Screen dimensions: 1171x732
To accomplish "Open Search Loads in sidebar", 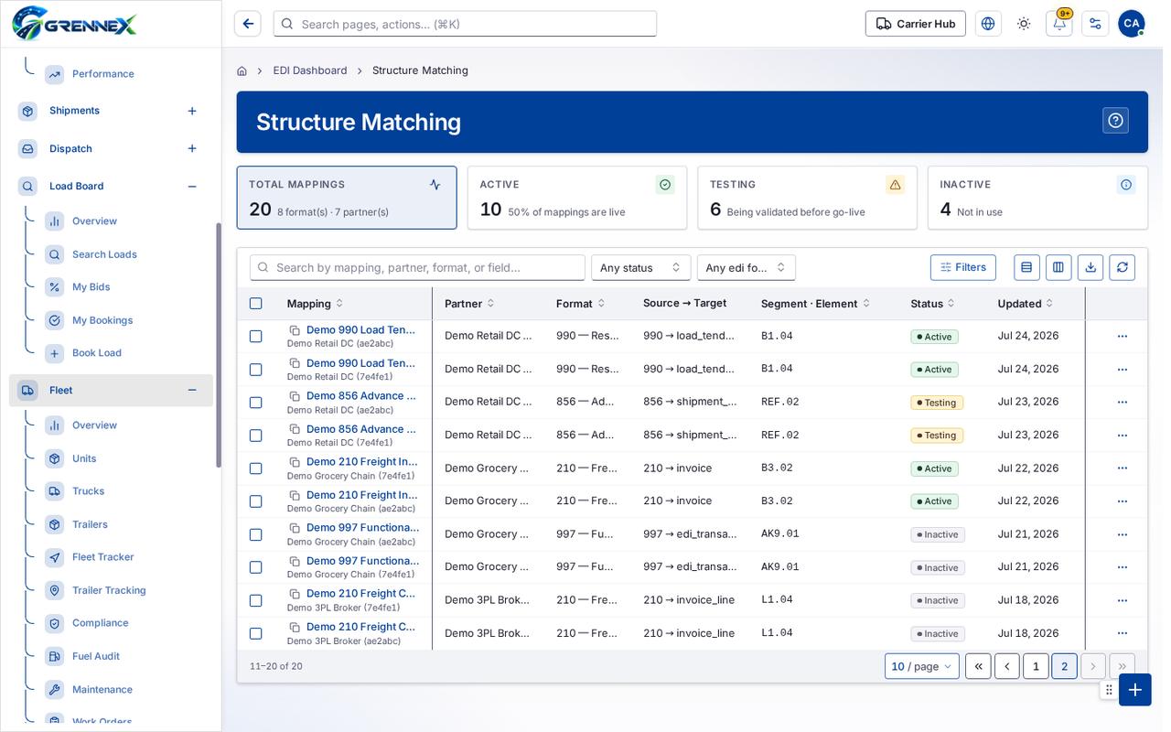I will [104, 254].
